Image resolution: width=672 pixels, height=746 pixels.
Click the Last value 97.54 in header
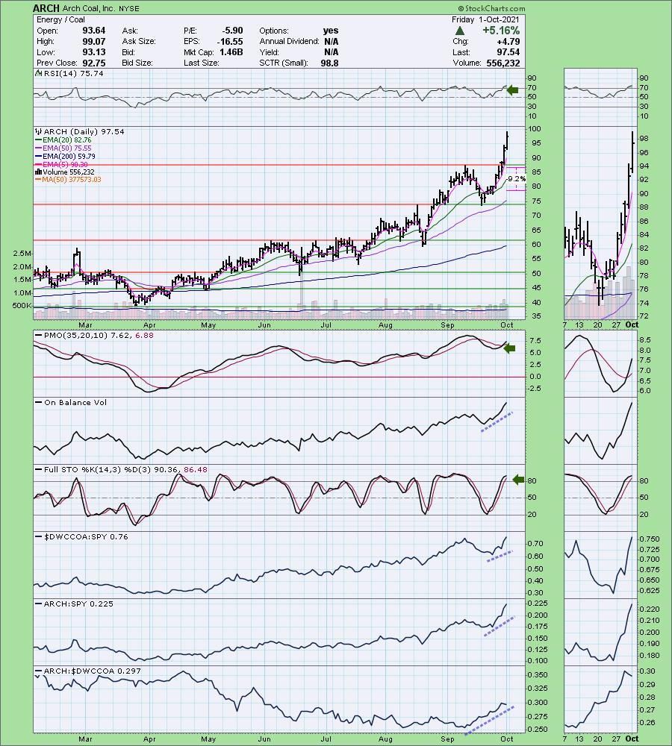(x=508, y=52)
